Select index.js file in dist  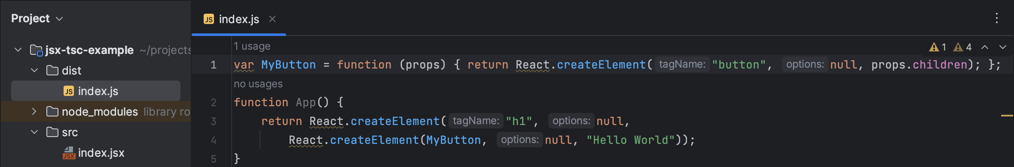tap(96, 91)
